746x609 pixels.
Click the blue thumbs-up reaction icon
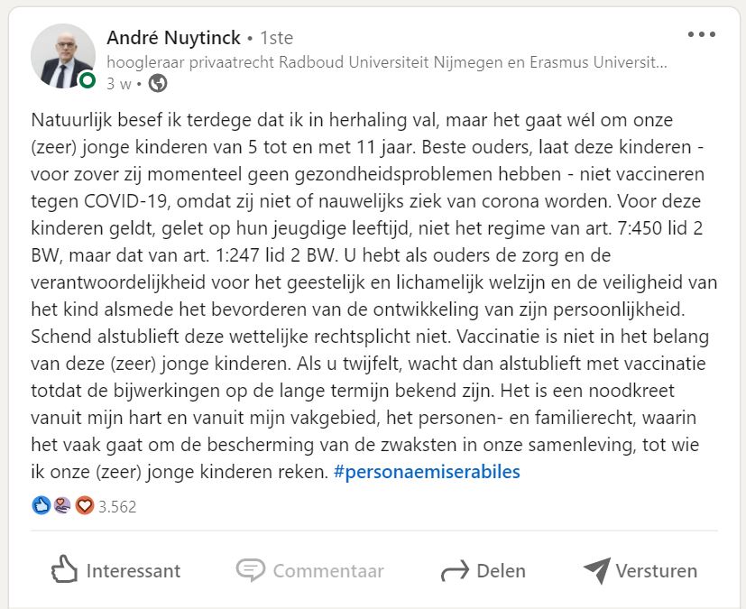point(41,505)
